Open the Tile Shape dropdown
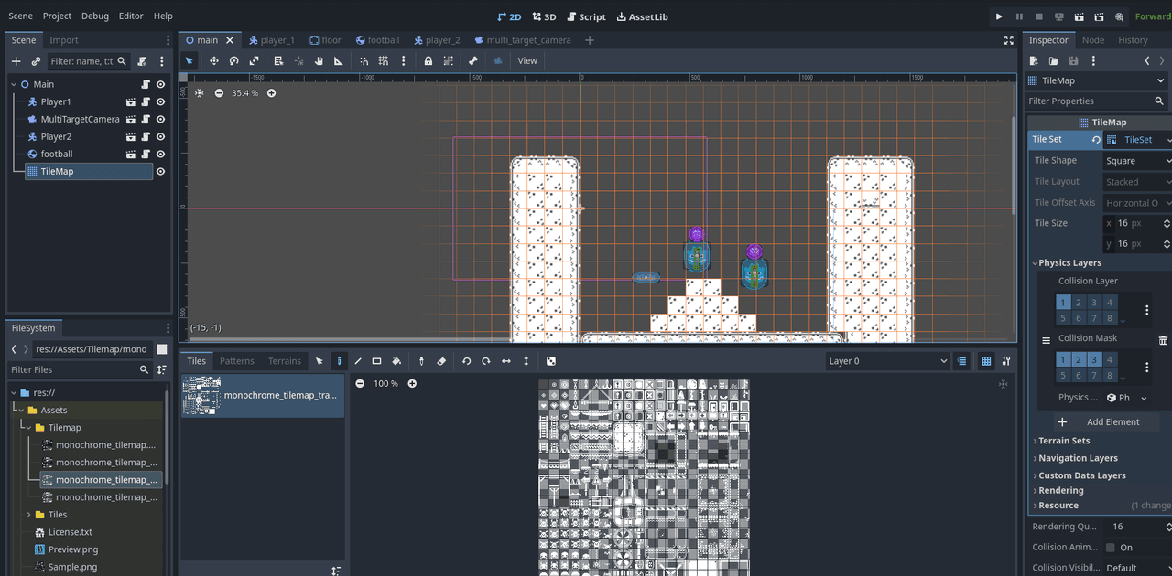Viewport: 1172px width, 576px height. (1136, 161)
